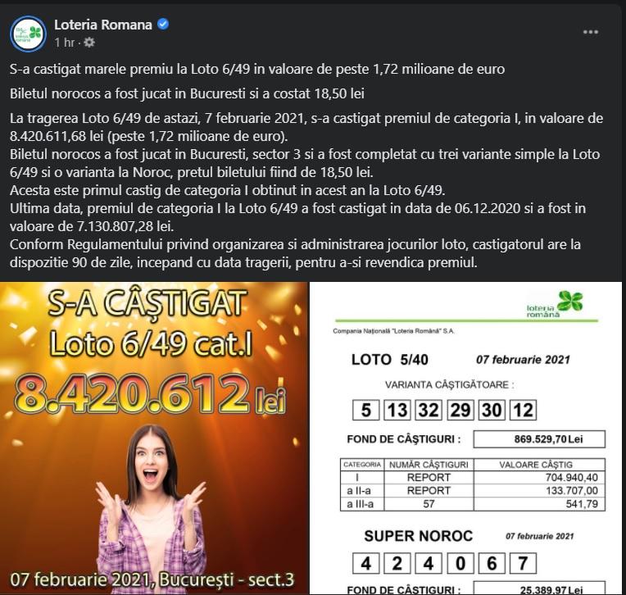Select the category I REPORT table row
626x595 pixels.
[473, 478]
